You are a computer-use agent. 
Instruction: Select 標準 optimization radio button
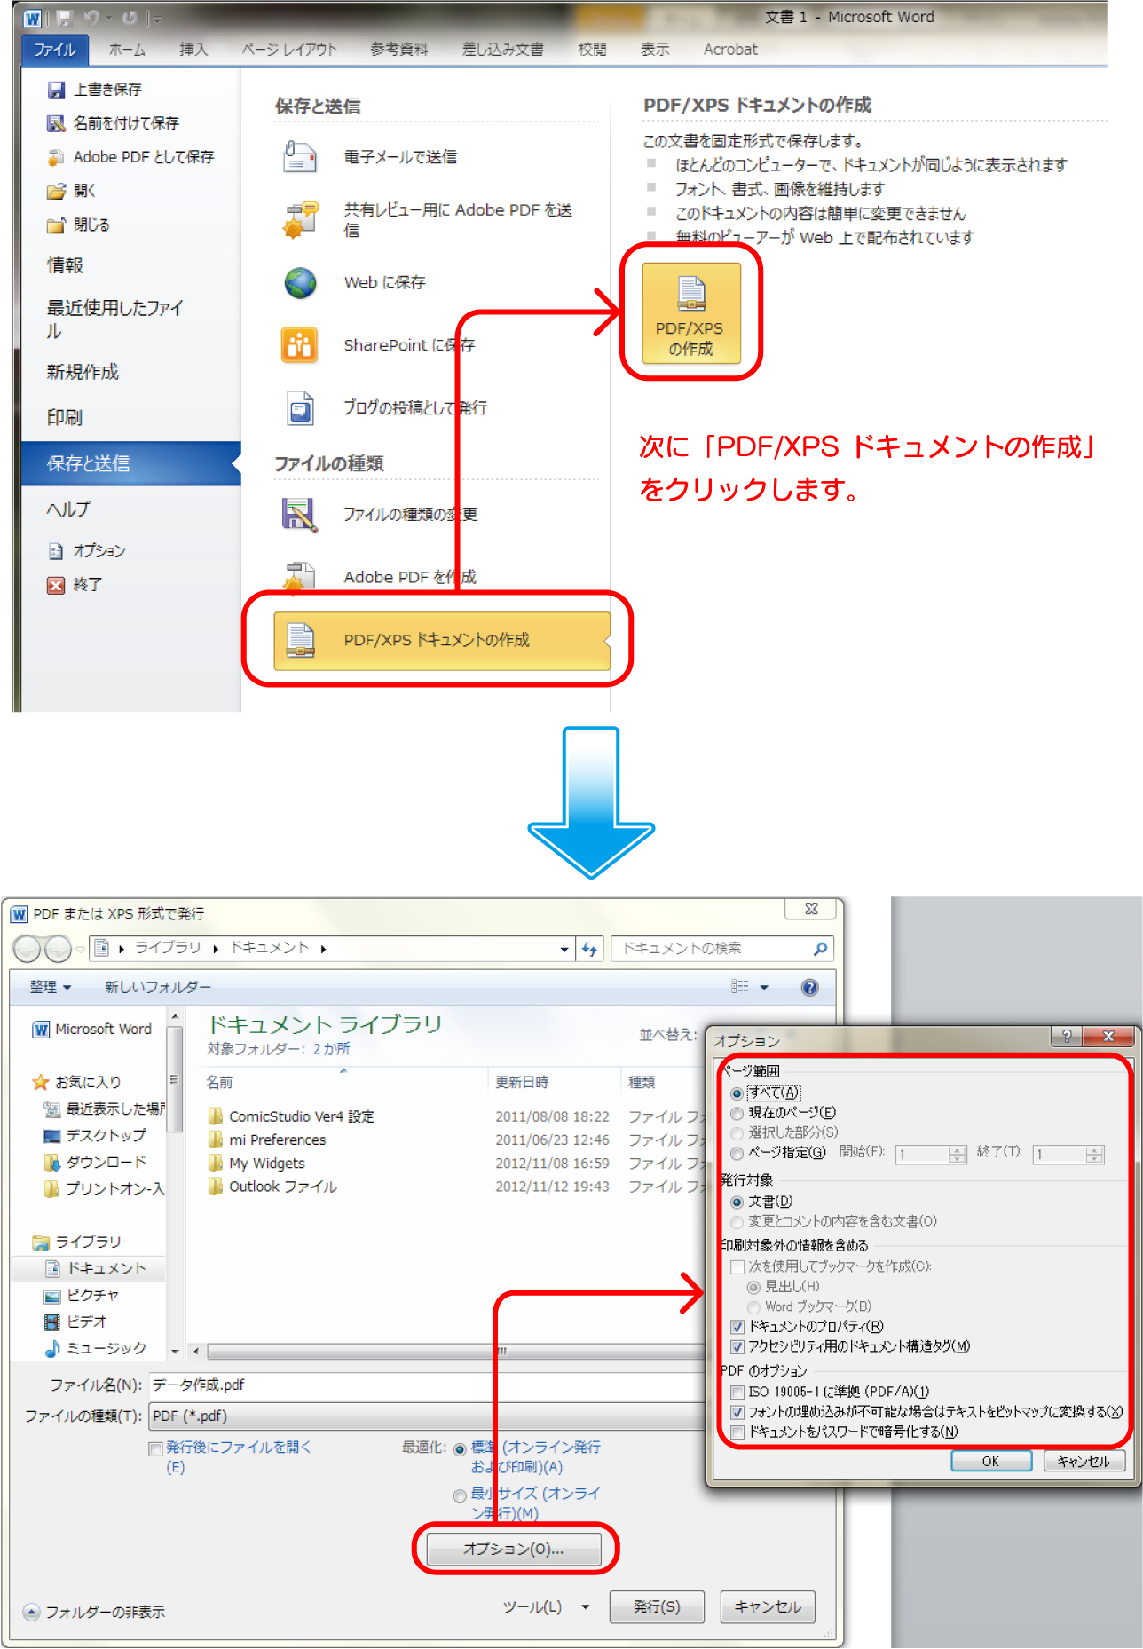click(460, 1449)
